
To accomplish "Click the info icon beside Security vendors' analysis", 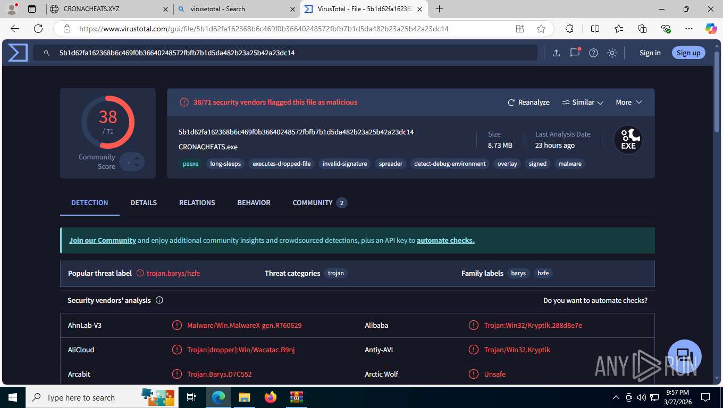I will (x=159, y=300).
